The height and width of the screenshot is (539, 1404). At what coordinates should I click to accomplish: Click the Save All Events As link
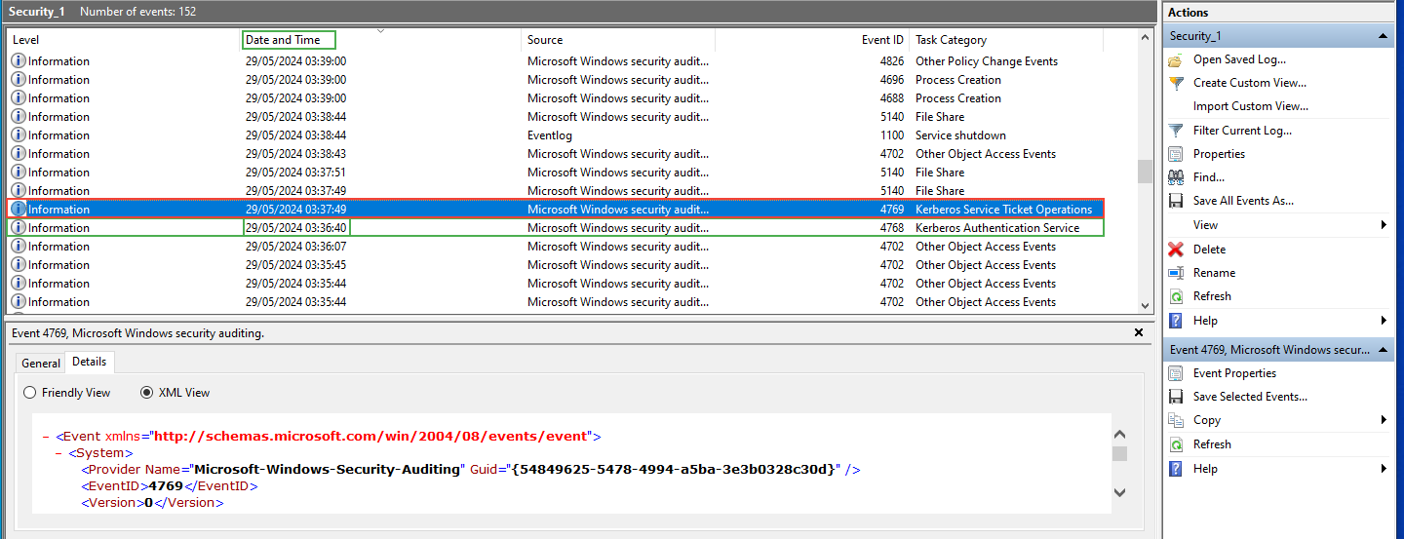point(1243,201)
